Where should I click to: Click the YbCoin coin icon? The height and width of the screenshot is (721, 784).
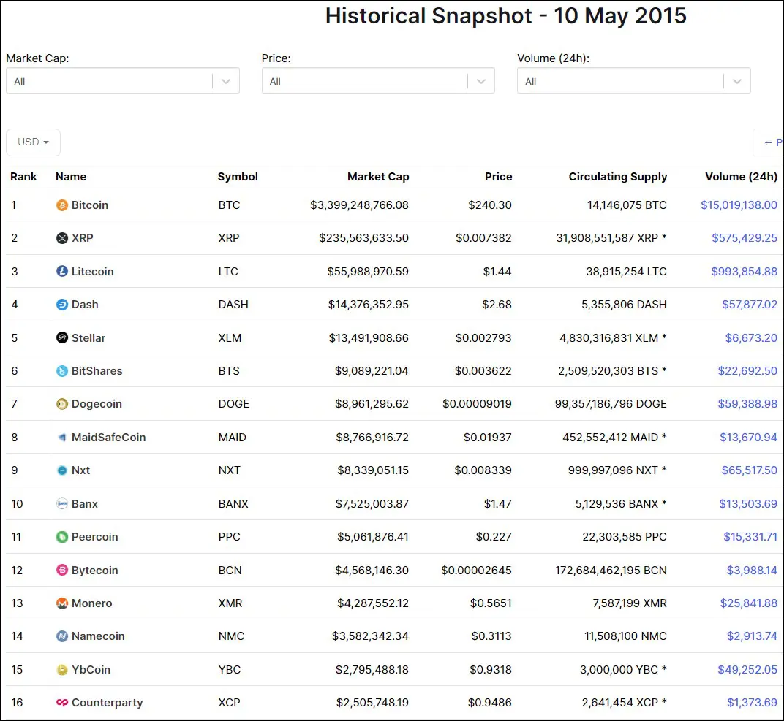(x=62, y=670)
